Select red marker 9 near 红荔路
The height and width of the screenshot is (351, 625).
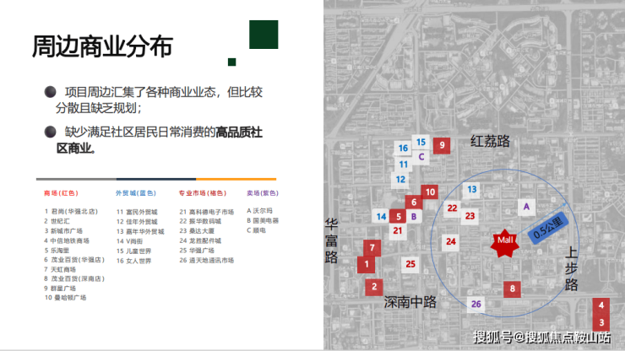[441, 145]
